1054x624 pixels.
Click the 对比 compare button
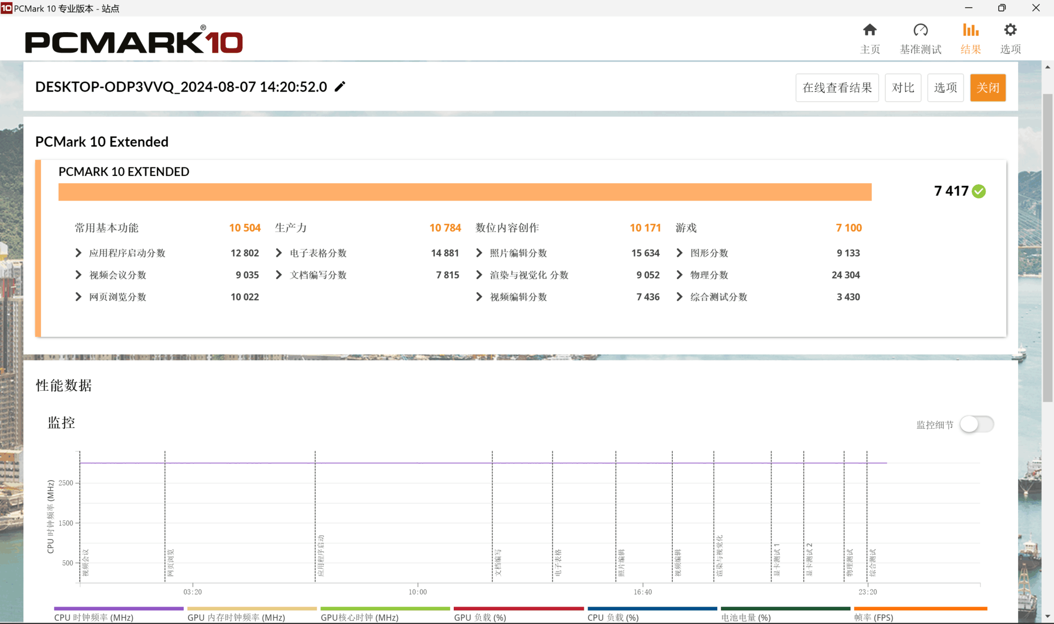click(903, 87)
